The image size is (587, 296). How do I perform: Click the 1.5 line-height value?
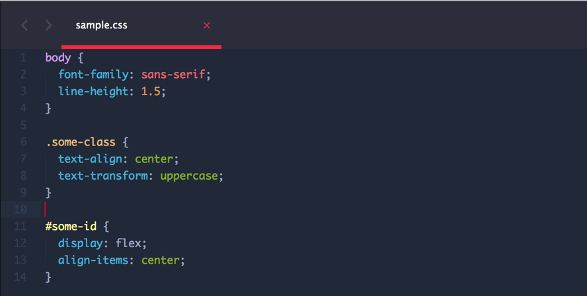pos(151,91)
